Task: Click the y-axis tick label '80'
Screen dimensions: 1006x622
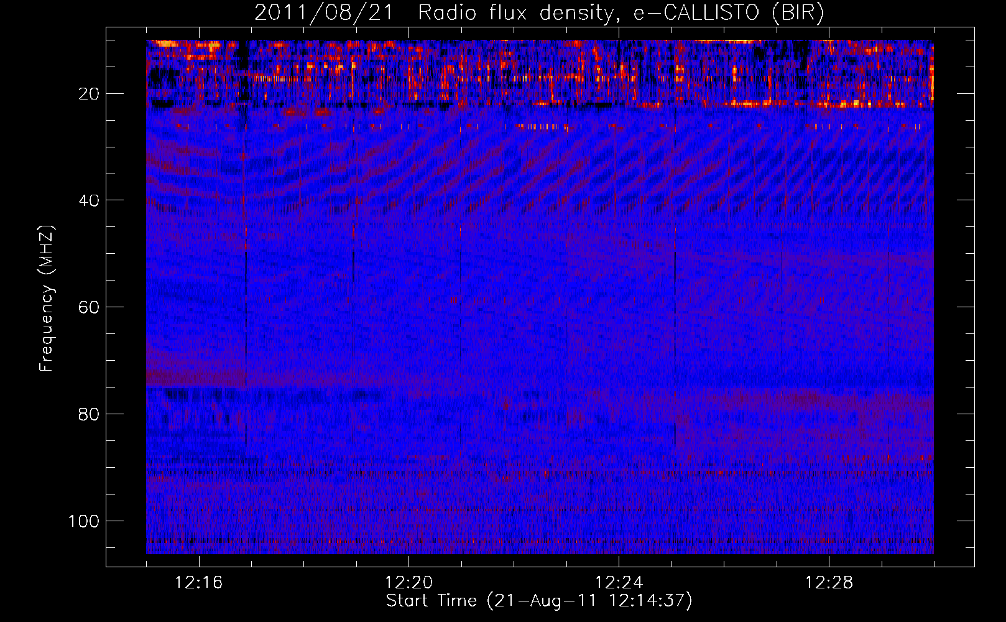Action: pyautogui.click(x=89, y=414)
